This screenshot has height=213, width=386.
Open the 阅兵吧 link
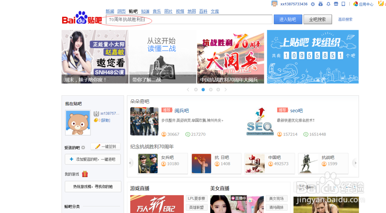tap(182, 111)
